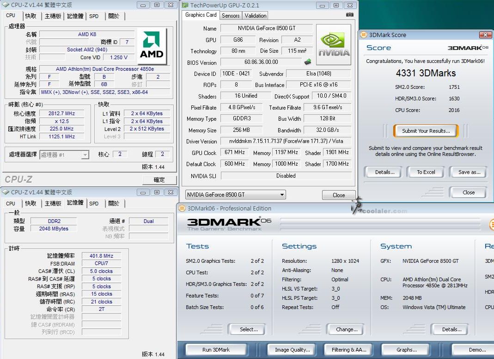Click the BIOS save chip icon in GPU-Z
The image size is (494, 359).
point(308,62)
